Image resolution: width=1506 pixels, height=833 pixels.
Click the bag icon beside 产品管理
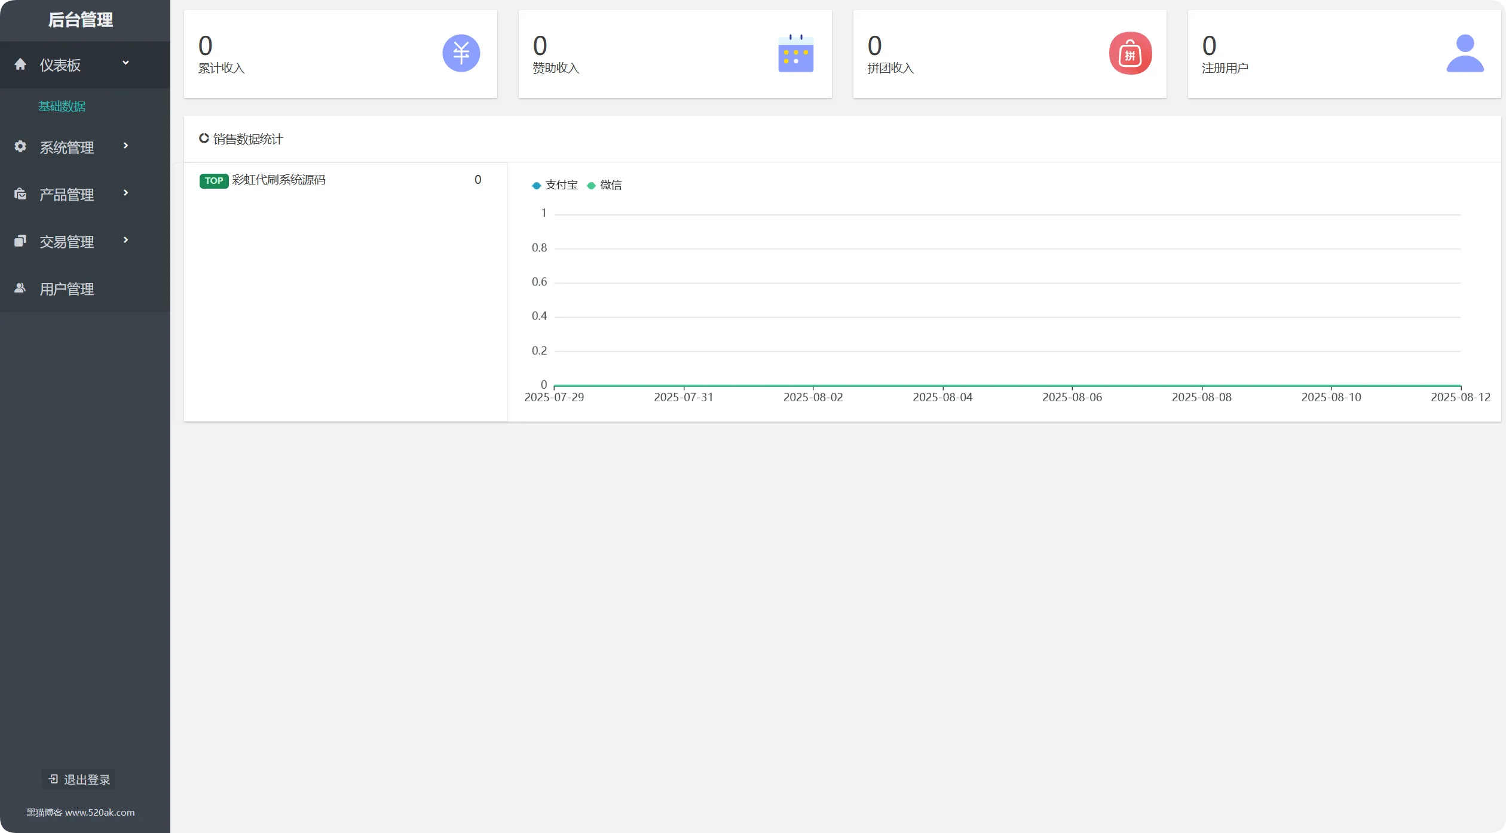click(x=20, y=194)
